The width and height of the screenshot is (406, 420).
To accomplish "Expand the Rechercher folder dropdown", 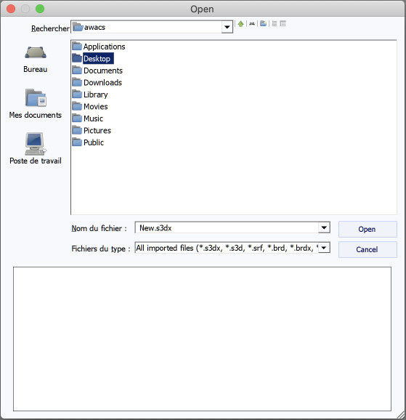I will pyautogui.click(x=227, y=27).
